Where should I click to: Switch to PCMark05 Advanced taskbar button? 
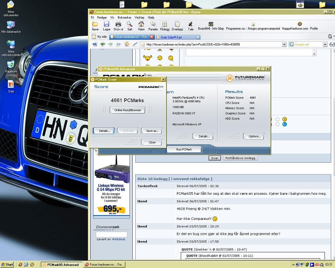(61, 265)
